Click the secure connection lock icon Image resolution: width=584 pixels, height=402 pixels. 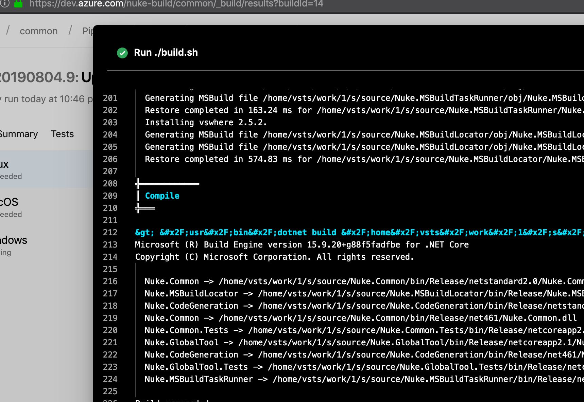point(18,4)
